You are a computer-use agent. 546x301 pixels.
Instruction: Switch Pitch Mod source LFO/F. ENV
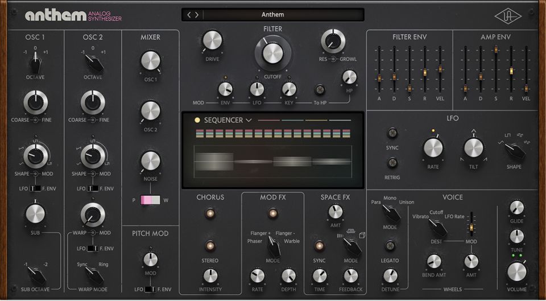pos(150,289)
